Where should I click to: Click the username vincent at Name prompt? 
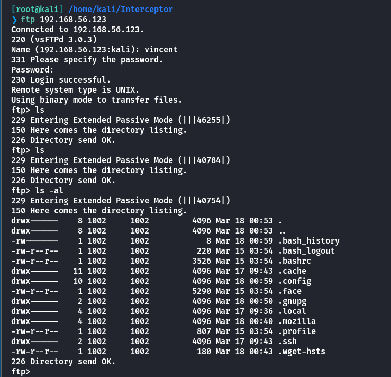pyautogui.click(x=161, y=50)
